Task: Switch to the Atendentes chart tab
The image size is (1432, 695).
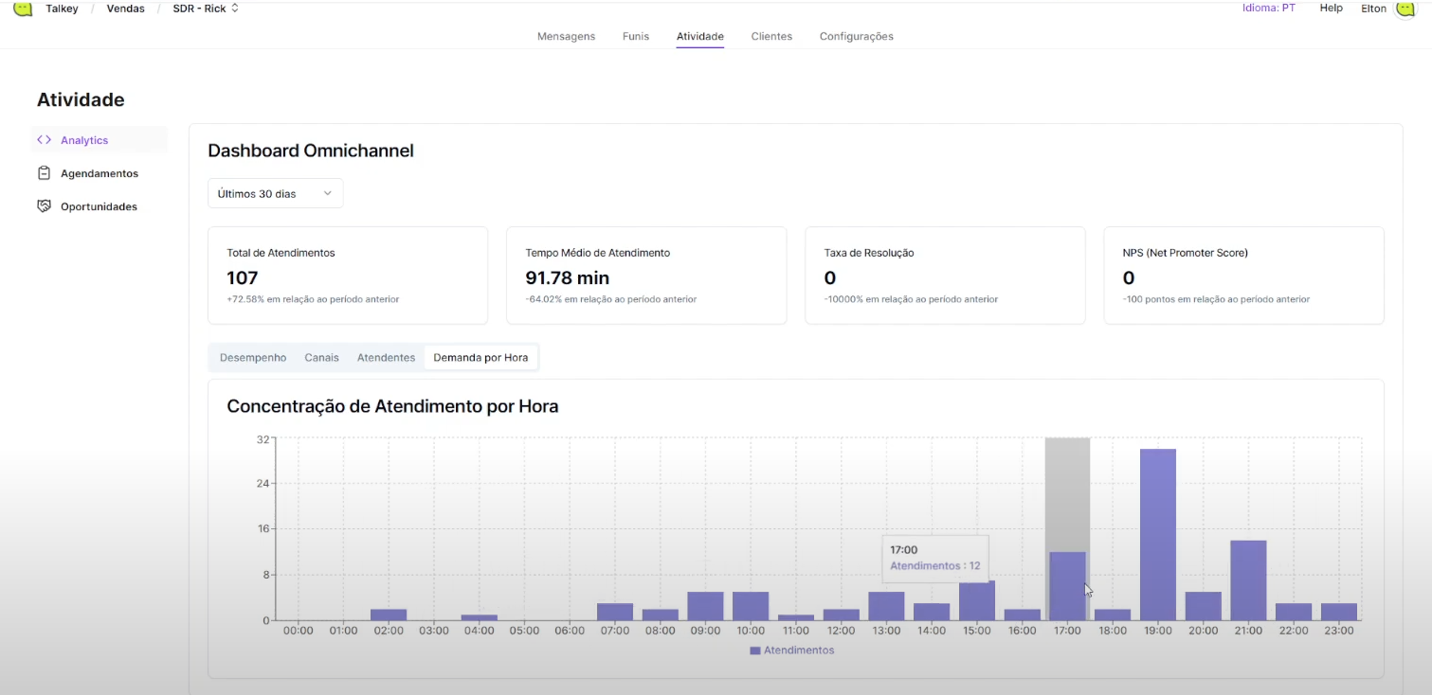Action: (386, 357)
